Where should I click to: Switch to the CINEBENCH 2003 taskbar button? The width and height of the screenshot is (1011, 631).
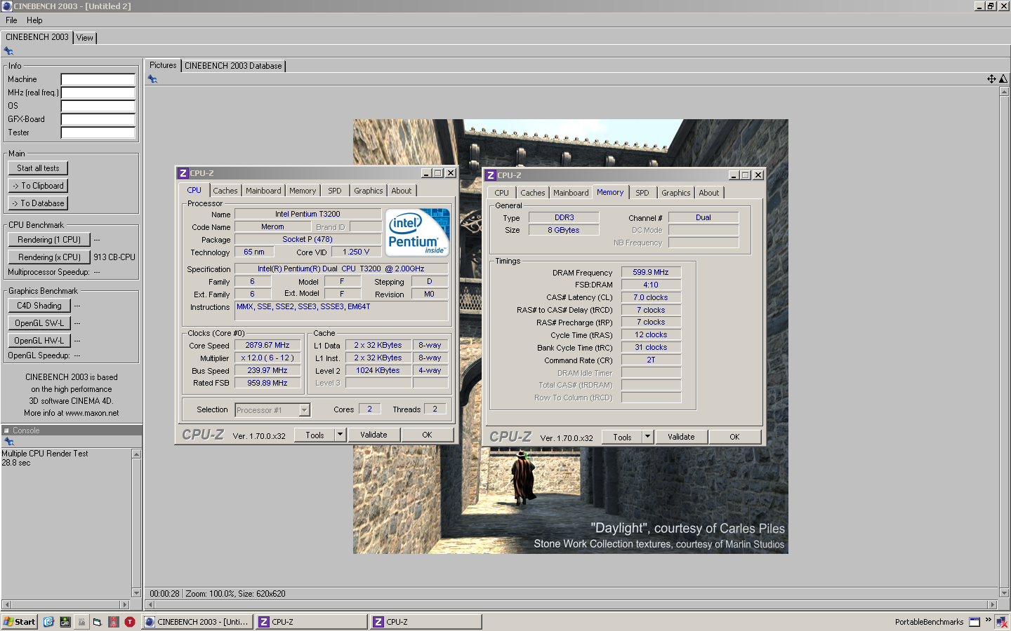197,622
